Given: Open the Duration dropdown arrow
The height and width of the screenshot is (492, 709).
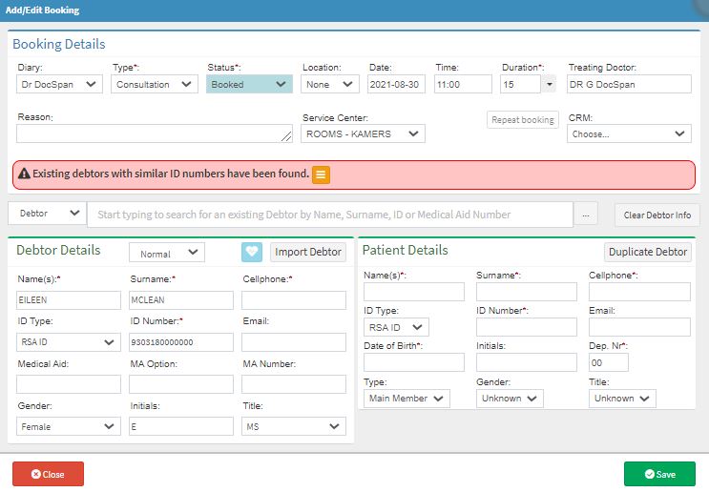Looking at the screenshot, I should point(548,84).
